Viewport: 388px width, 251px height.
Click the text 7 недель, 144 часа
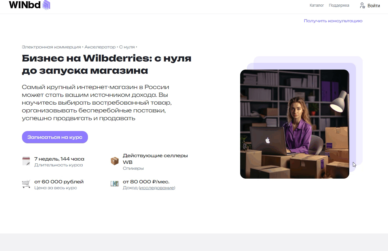(59, 159)
